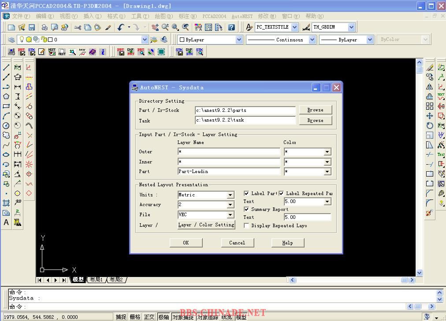Select the multiline Text tool (A icon)
This screenshot has height=321, width=446.
pyautogui.click(x=6, y=222)
